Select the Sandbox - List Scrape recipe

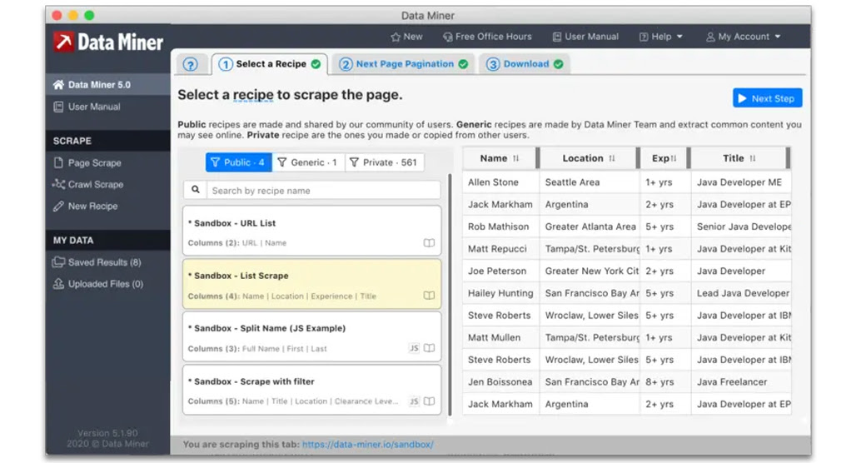tap(311, 284)
